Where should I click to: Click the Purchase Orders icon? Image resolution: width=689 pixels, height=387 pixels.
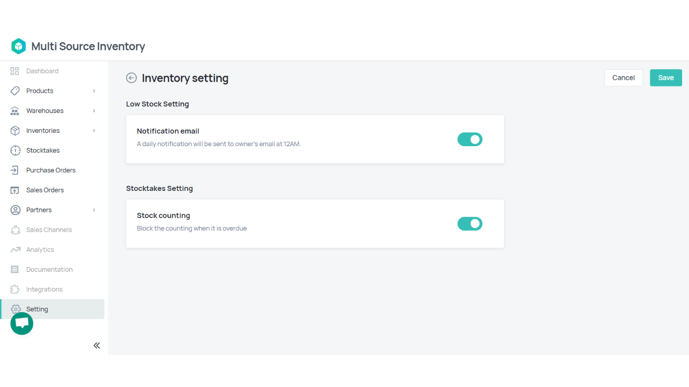click(14, 170)
